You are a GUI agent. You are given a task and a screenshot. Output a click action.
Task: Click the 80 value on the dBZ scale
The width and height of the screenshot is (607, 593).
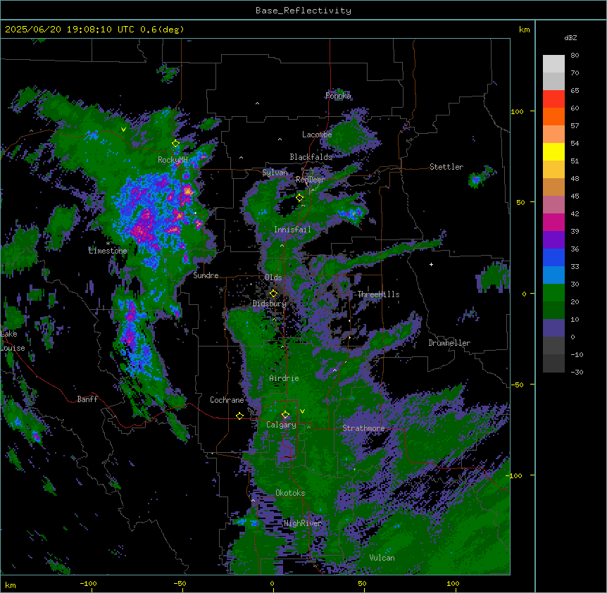coord(575,56)
